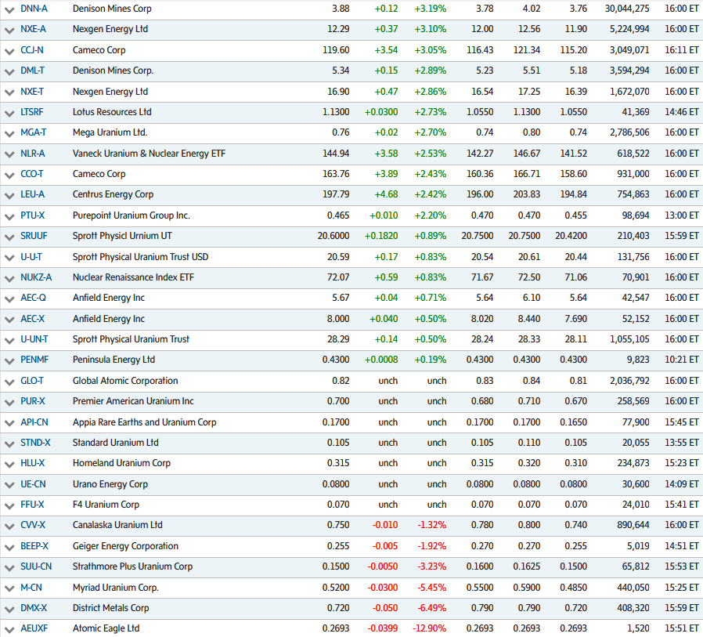
Task: Open the PENMF Peninsula Energy ticker link
Action: (34, 360)
